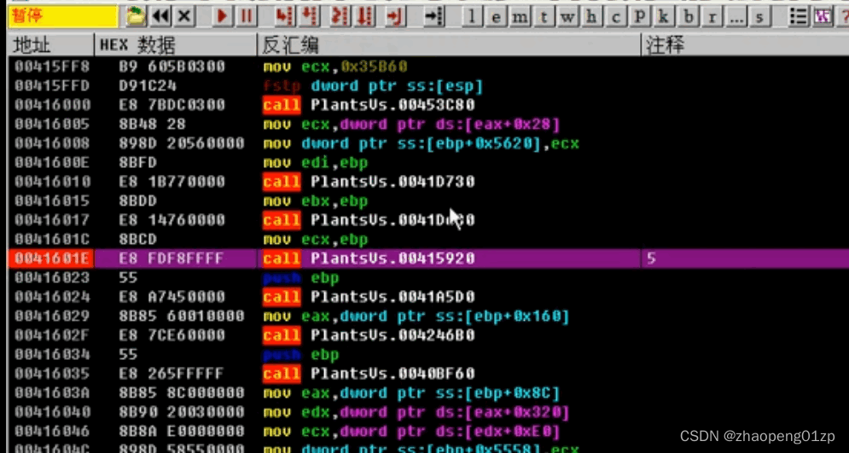Click the 反汇编 column header
Viewport: 849px width, 453px height.
(x=449, y=45)
